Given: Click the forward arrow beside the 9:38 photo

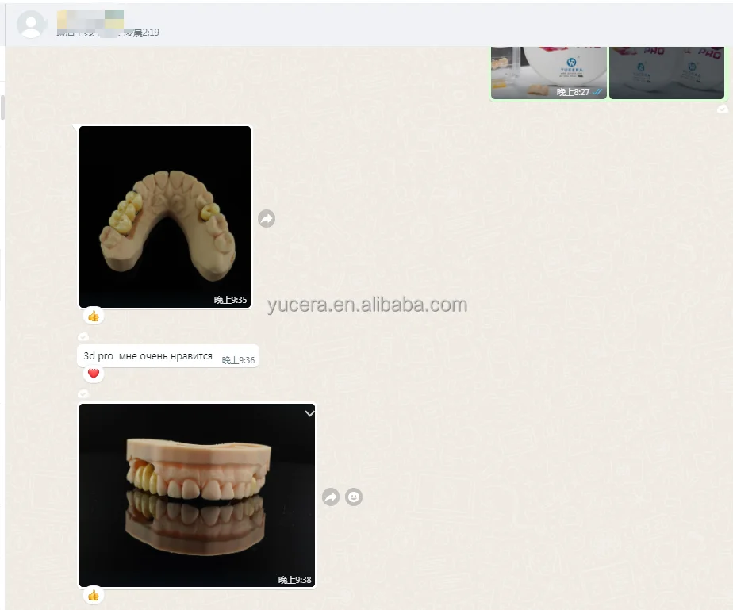Looking at the screenshot, I should [x=330, y=495].
